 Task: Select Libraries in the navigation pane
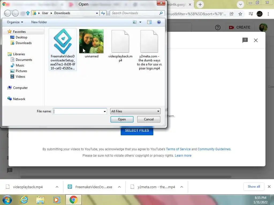point(19,54)
